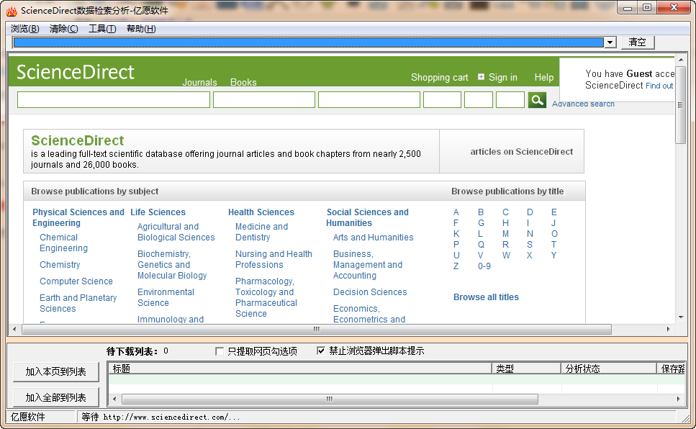Image resolution: width=696 pixels, height=429 pixels.
Task: Open the 工具(T) menu
Action: pos(102,28)
